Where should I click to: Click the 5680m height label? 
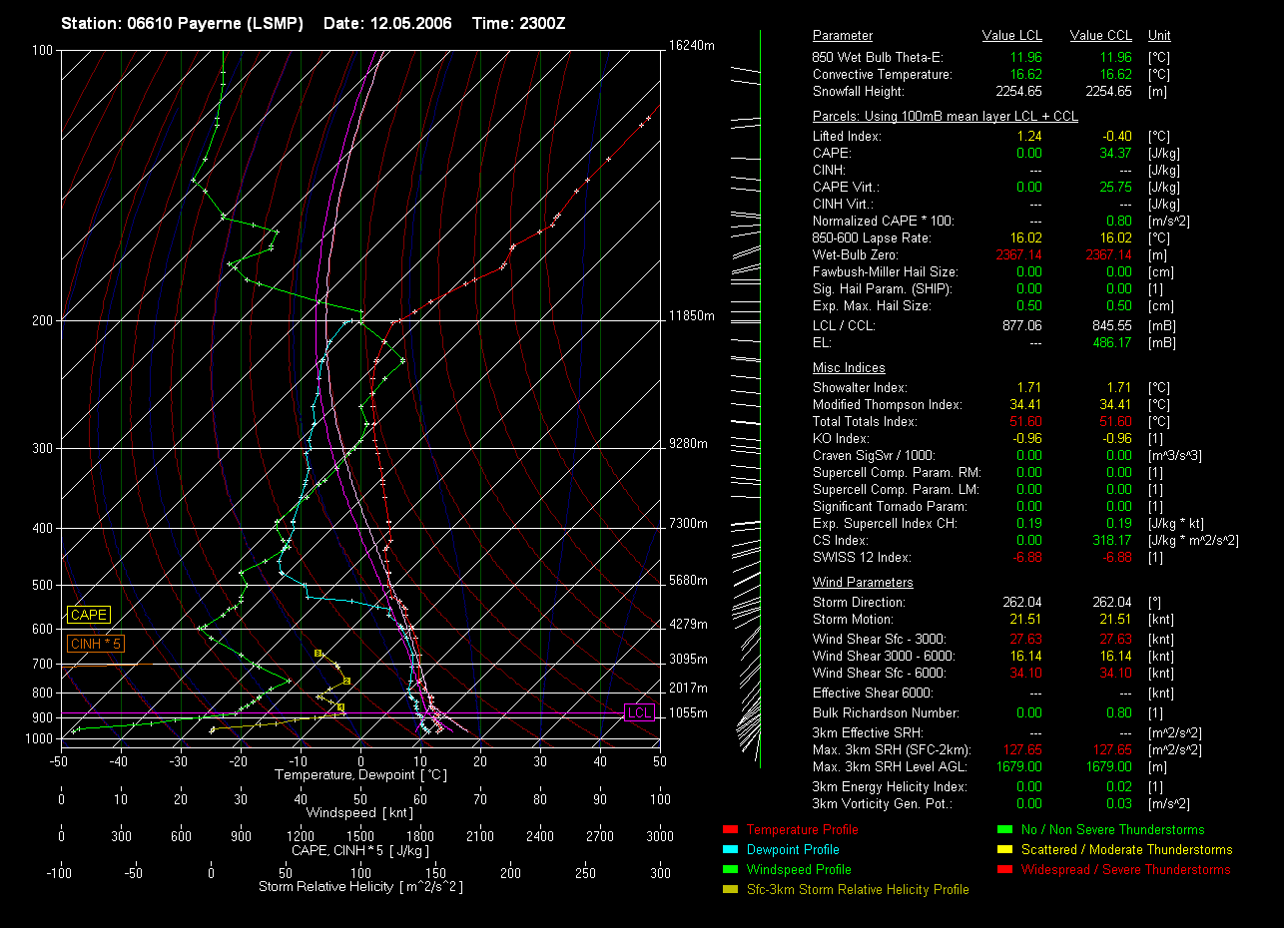coord(688,581)
